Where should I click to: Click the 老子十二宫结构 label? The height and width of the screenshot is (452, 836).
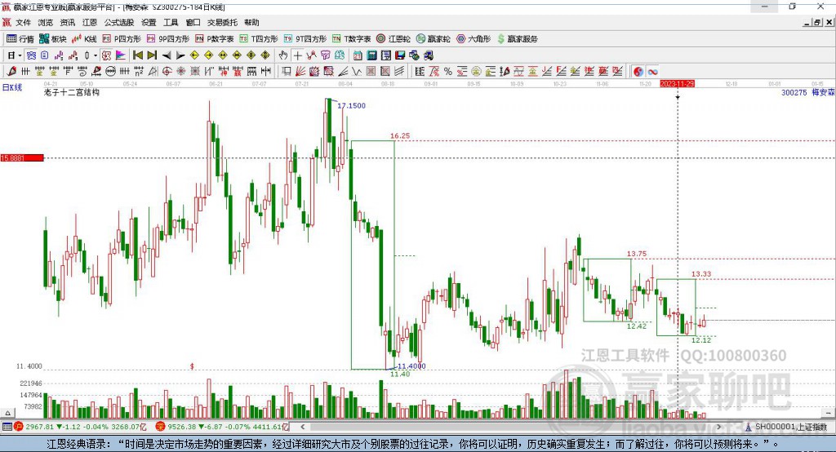coord(72,92)
